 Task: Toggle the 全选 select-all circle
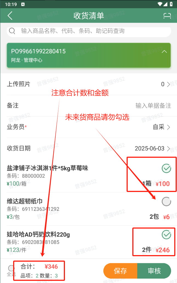click(11, 268)
